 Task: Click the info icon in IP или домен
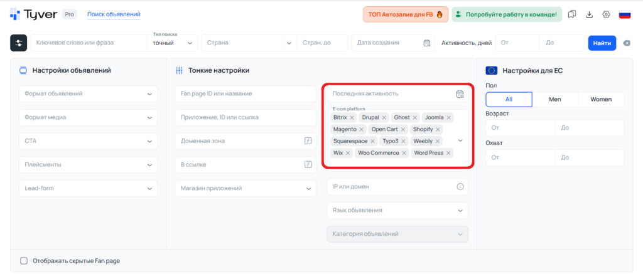[x=460, y=187]
